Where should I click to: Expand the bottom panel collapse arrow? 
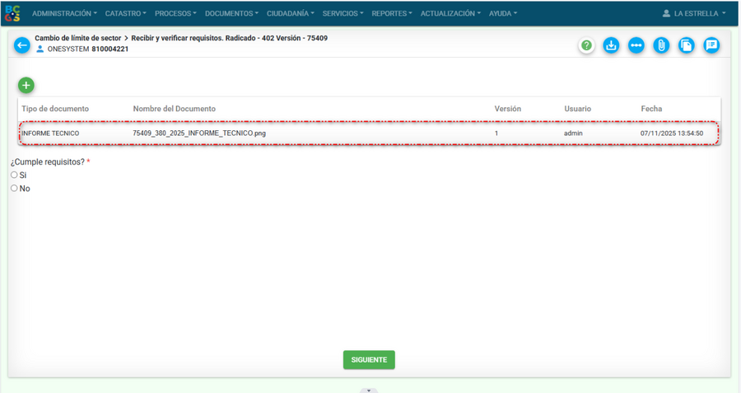[370, 390]
